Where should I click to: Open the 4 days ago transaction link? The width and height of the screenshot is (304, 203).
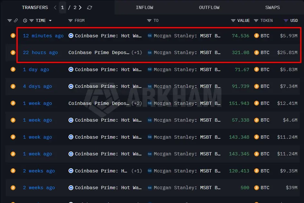[x=37, y=86]
